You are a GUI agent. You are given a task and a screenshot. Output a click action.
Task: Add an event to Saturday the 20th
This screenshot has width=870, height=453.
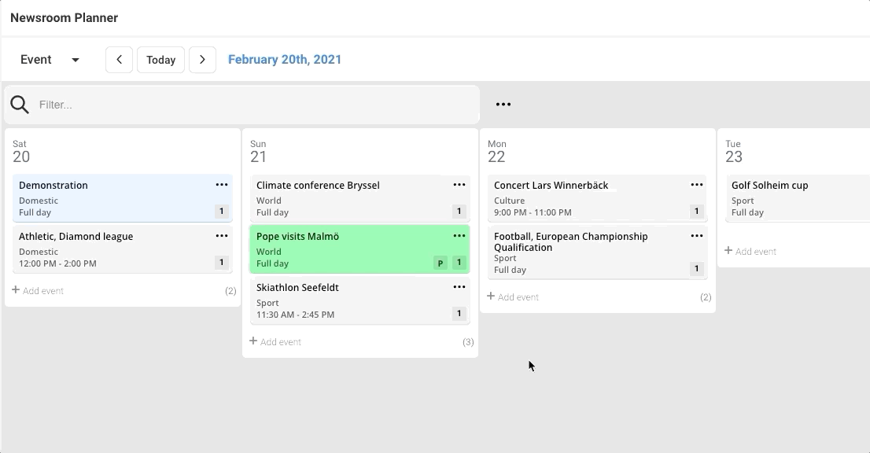(x=39, y=290)
